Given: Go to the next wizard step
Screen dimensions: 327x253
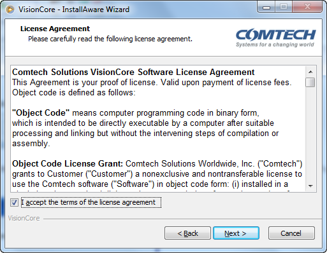Looking at the screenshot, I should click(x=236, y=233).
